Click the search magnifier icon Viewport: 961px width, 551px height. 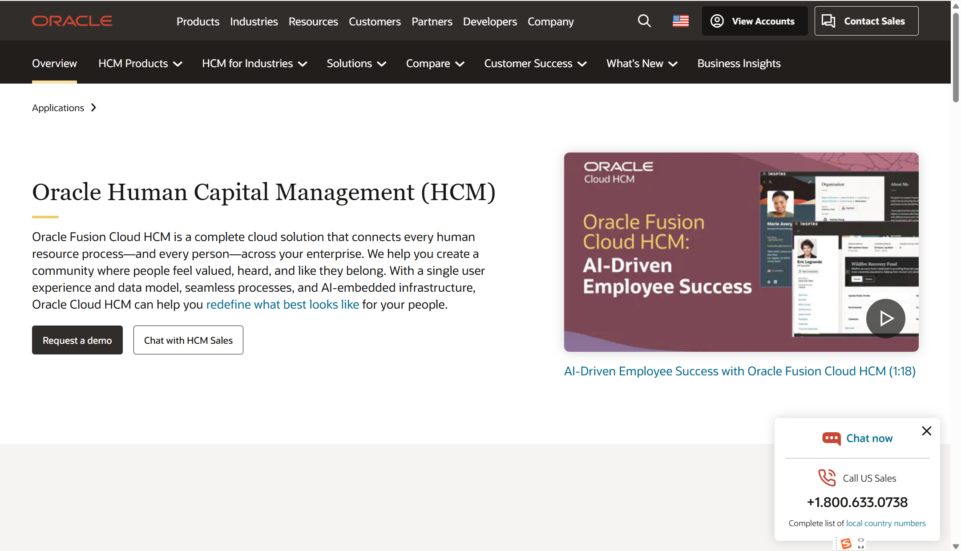pyautogui.click(x=644, y=21)
